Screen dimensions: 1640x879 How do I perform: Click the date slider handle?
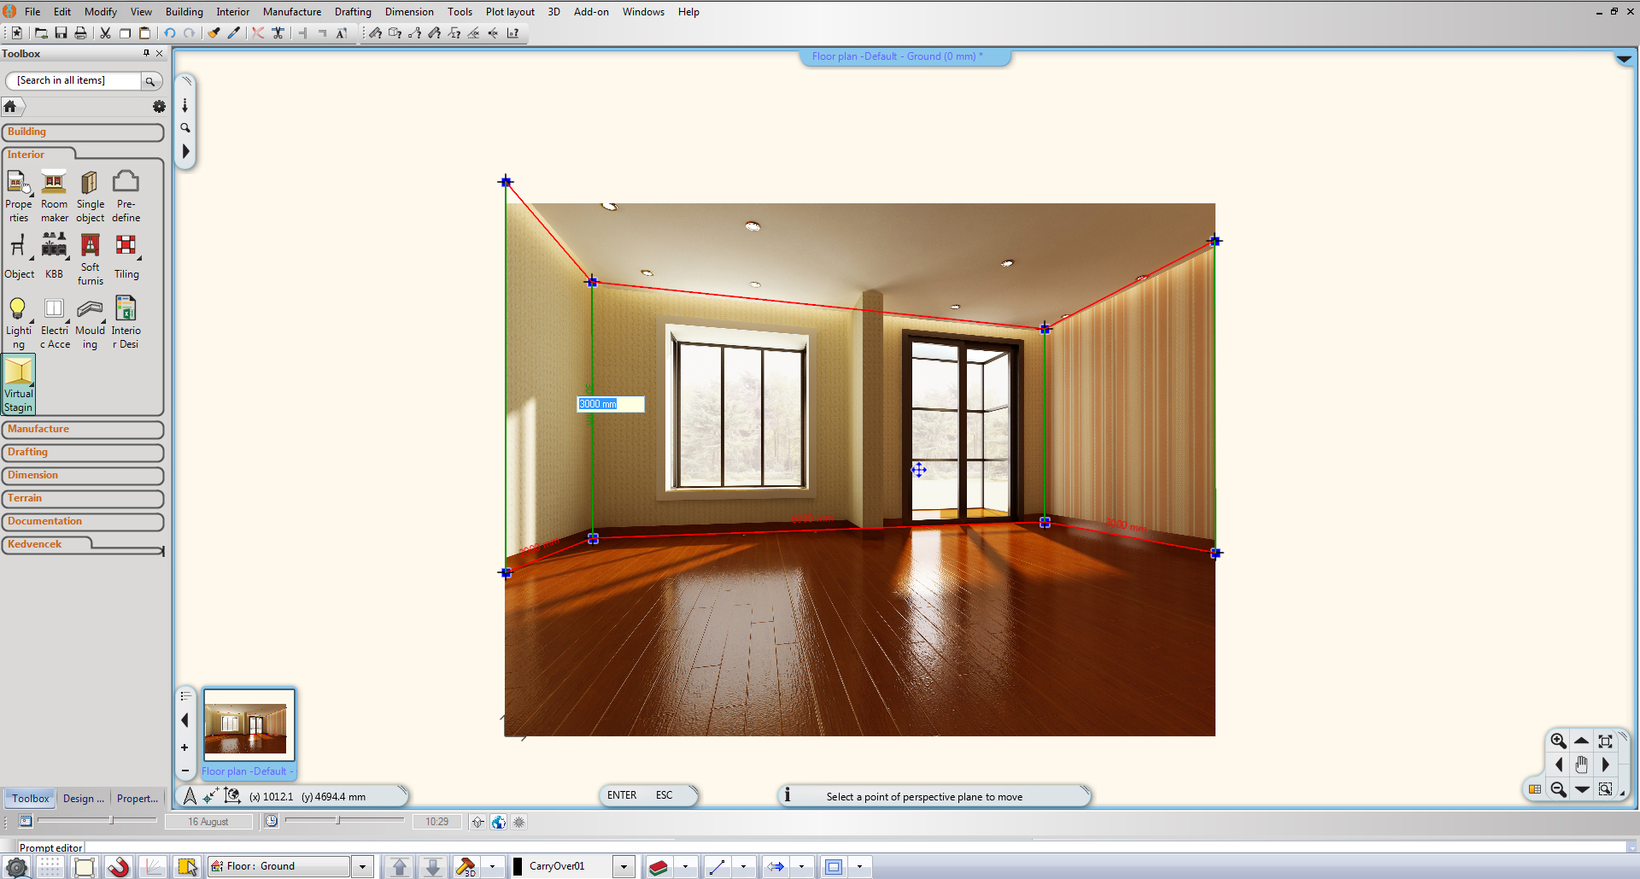[x=111, y=820]
